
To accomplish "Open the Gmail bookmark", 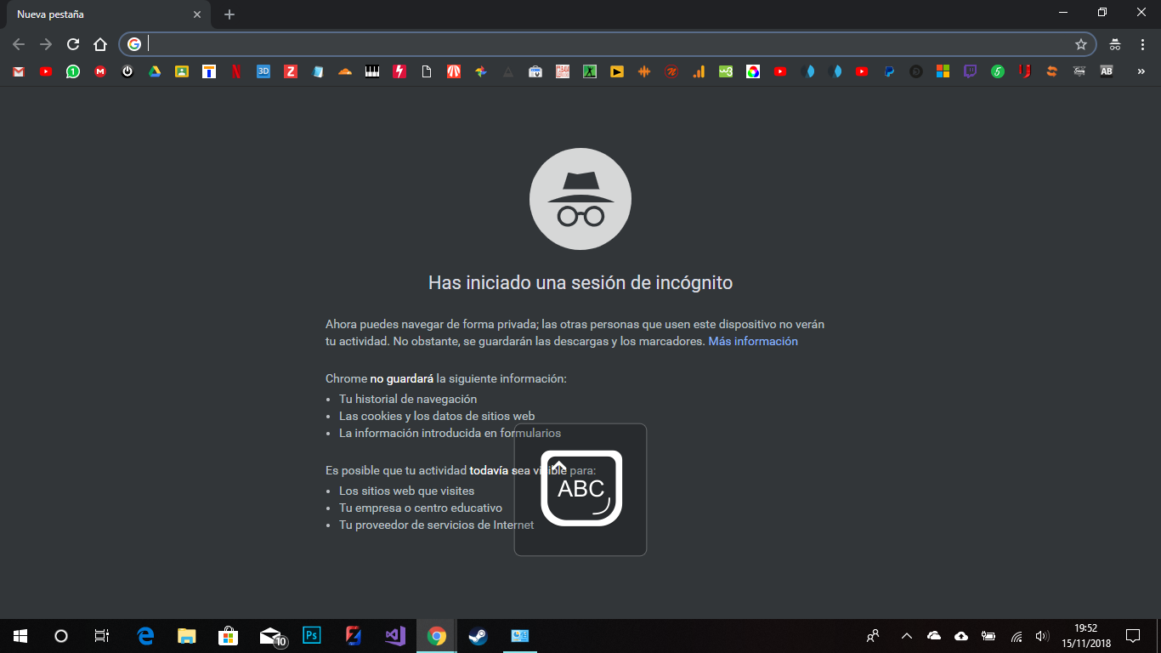I will point(19,72).
